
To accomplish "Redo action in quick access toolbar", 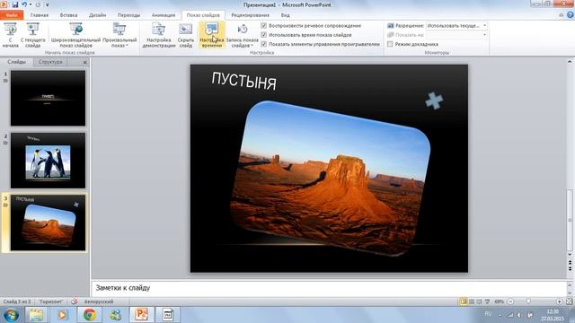I will 38,4.
